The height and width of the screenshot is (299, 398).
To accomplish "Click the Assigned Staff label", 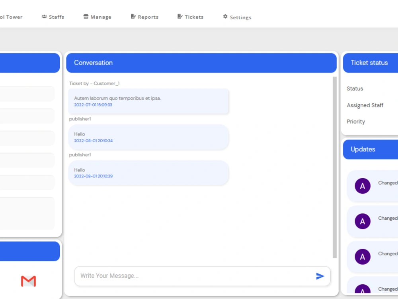I will pyautogui.click(x=365, y=105).
